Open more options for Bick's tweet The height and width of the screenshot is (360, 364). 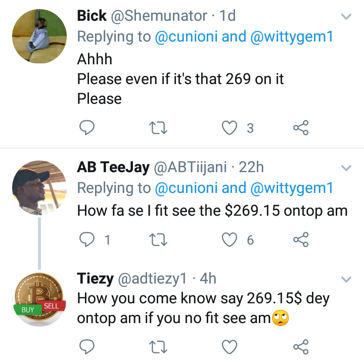(x=346, y=17)
